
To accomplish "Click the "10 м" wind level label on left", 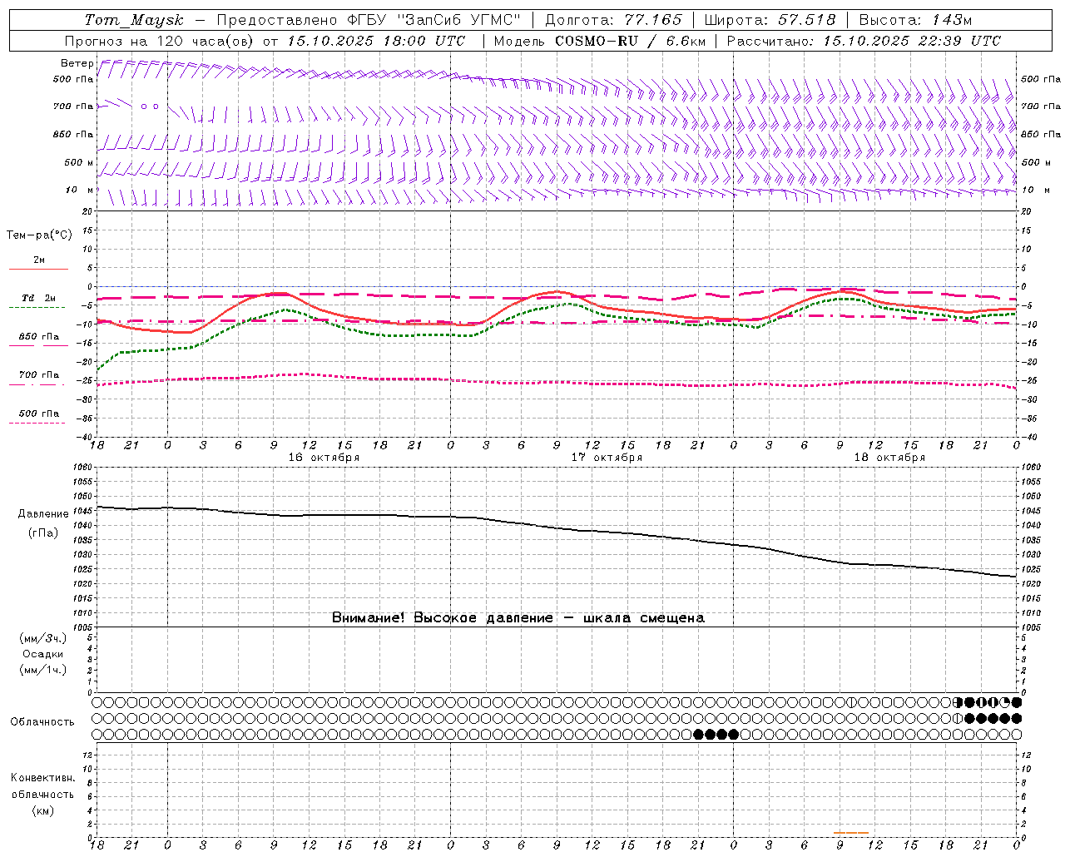I will pos(80,190).
